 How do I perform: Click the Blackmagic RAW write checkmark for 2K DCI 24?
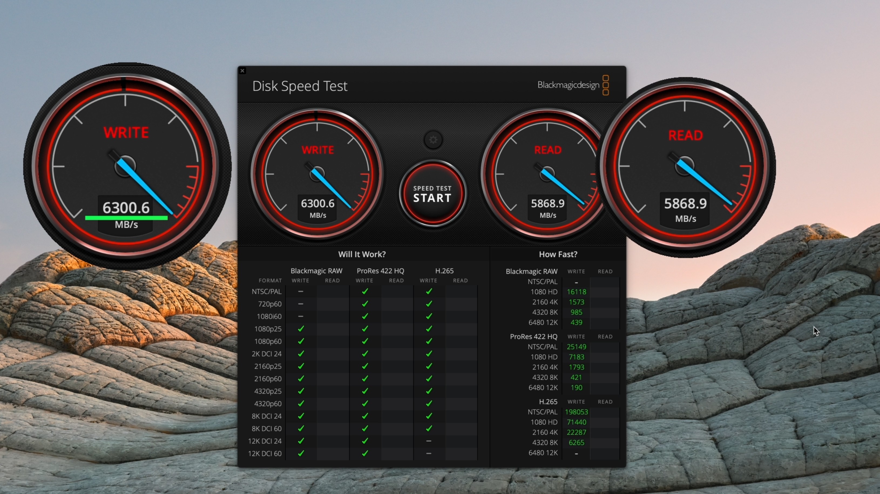[301, 354]
